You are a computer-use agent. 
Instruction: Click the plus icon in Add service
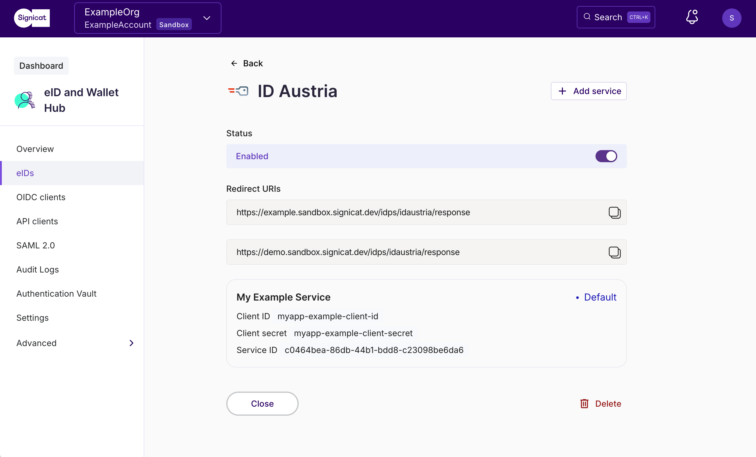562,91
